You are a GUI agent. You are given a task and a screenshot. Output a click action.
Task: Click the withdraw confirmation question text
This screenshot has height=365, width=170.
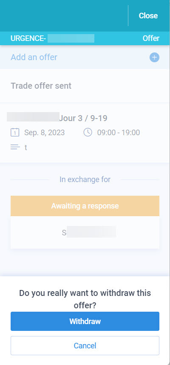(x=85, y=299)
